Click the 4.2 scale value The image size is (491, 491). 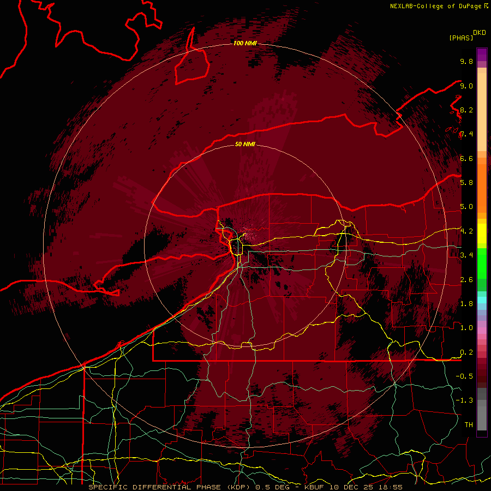pyautogui.click(x=466, y=231)
